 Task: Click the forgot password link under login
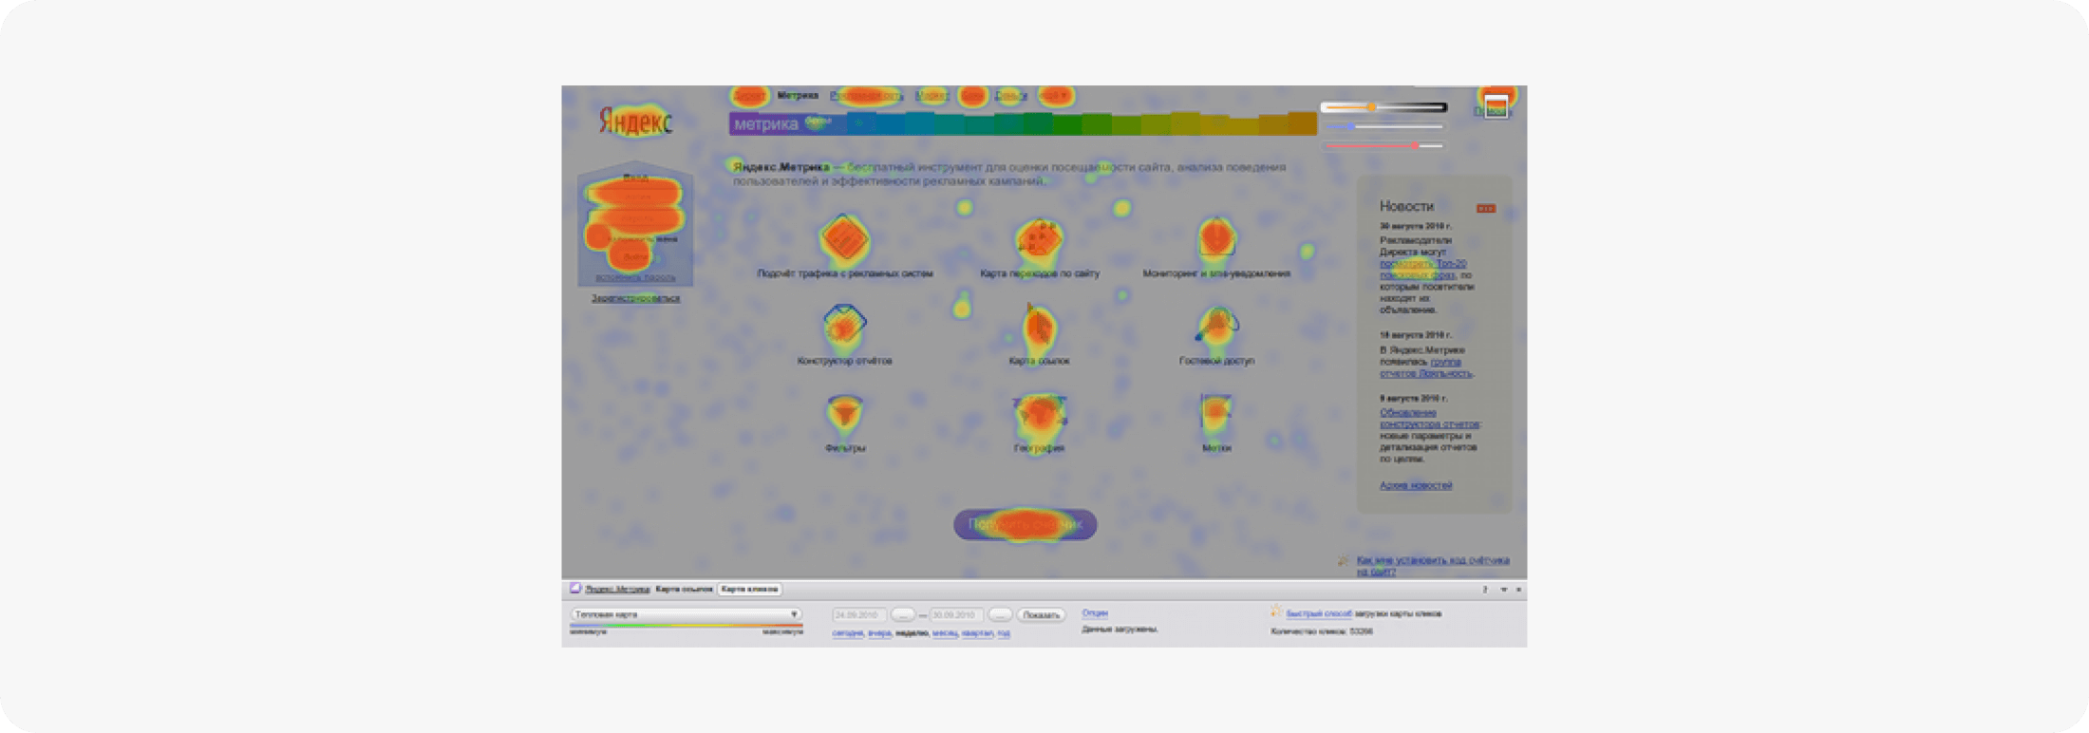[x=635, y=278]
